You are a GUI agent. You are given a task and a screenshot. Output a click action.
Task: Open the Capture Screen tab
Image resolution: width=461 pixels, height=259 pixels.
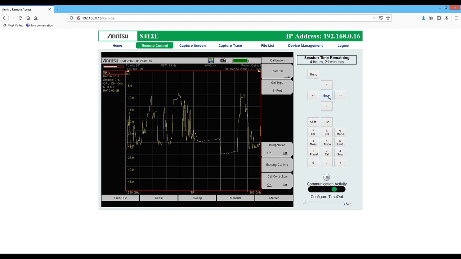[193, 46]
